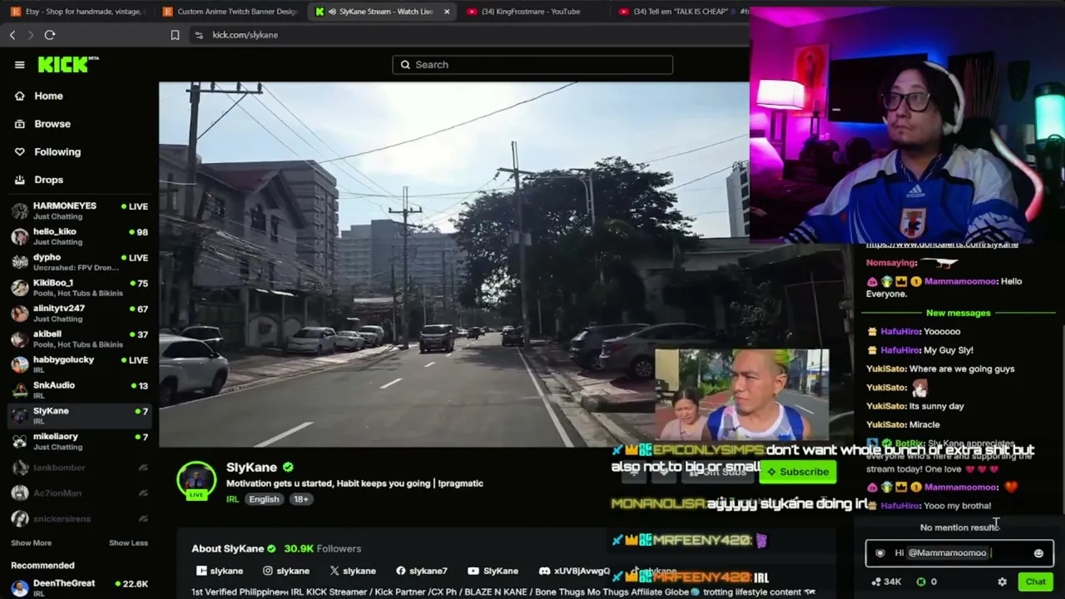Open the green Kicks balance icon

point(921,582)
